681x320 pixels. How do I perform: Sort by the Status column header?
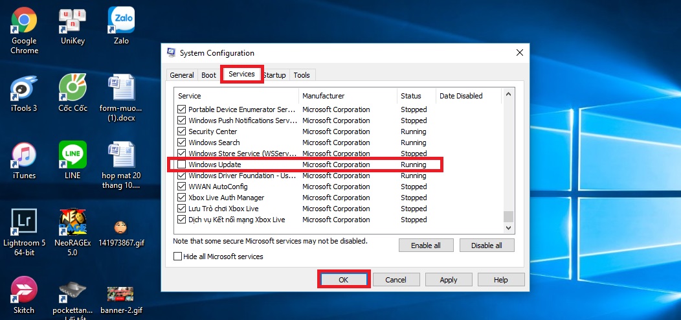[416, 96]
